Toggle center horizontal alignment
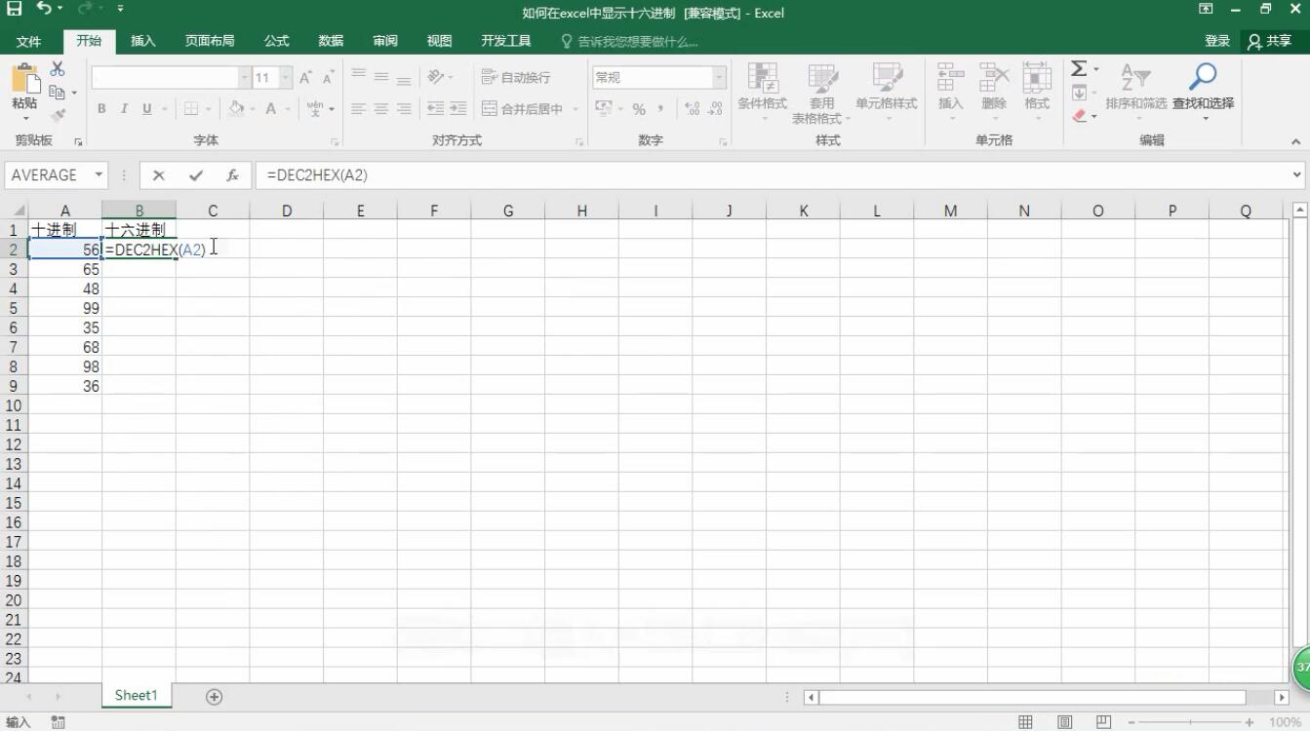1310x731 pixels. [381, 109]
